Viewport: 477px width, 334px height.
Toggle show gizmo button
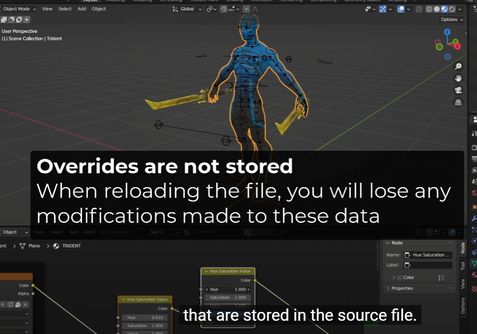pos(383,9)
